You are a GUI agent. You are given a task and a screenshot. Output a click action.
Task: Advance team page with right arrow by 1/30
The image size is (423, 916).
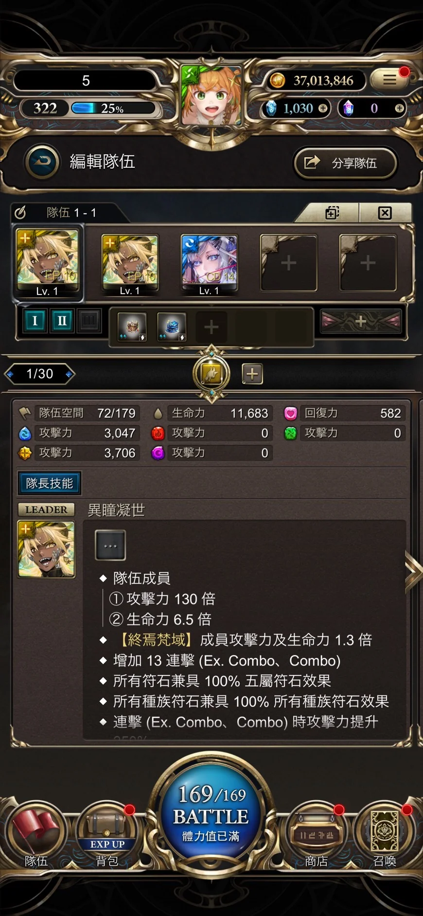(70, 374)
